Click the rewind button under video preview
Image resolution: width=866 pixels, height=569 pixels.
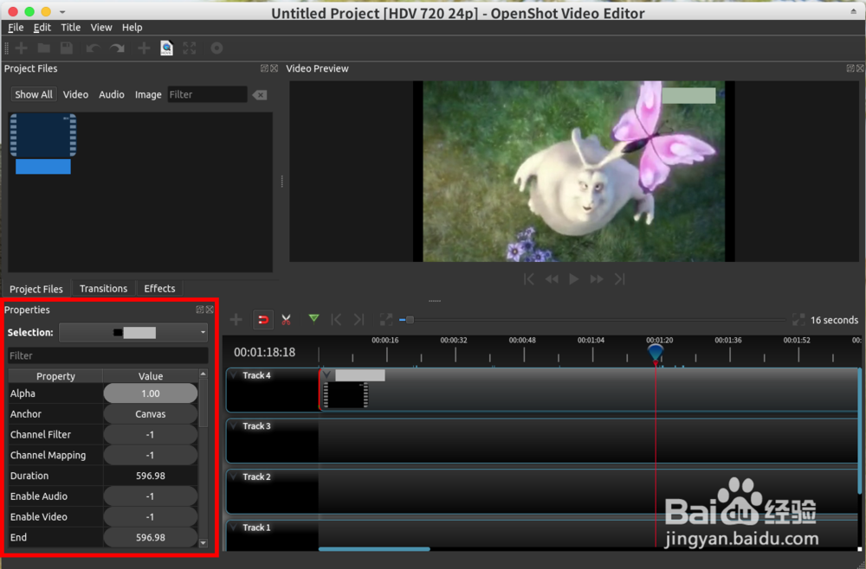(x=551, y=279)
